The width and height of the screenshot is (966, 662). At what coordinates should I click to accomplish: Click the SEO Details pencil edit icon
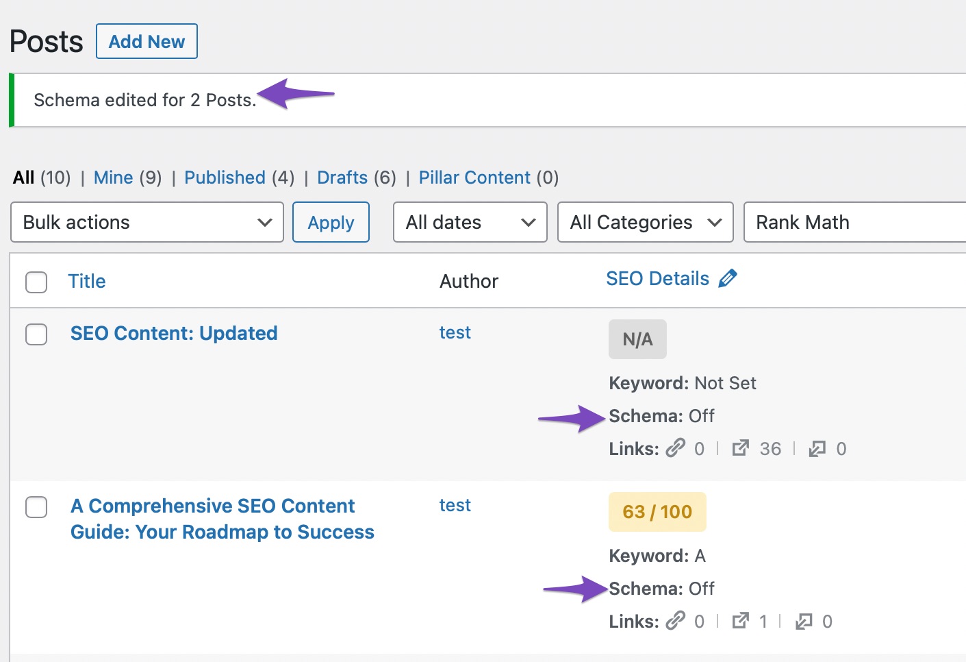coord(728,278)
